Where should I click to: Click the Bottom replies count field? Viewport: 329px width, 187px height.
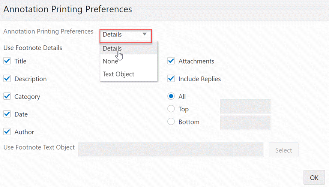coord(245,123)
